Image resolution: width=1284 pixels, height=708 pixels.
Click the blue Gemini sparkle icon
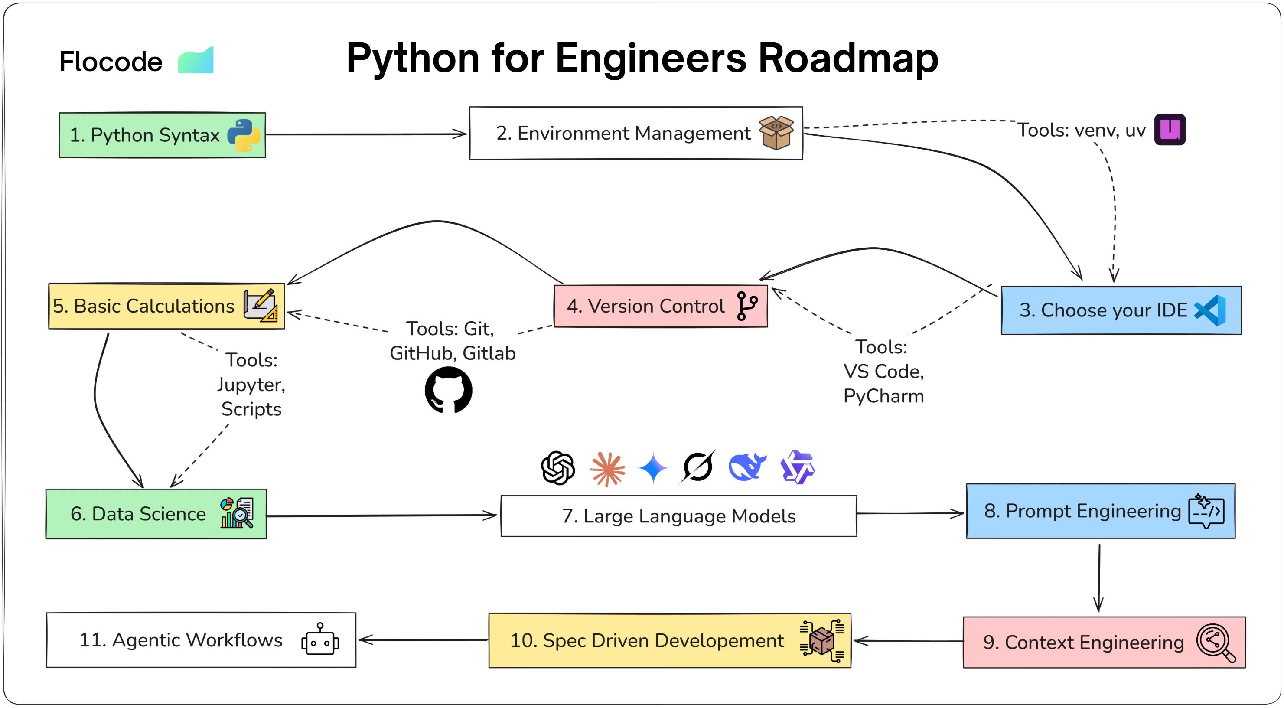(652, 468)
